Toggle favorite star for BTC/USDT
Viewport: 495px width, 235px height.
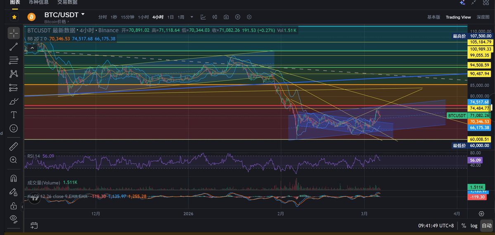[14, 17]
